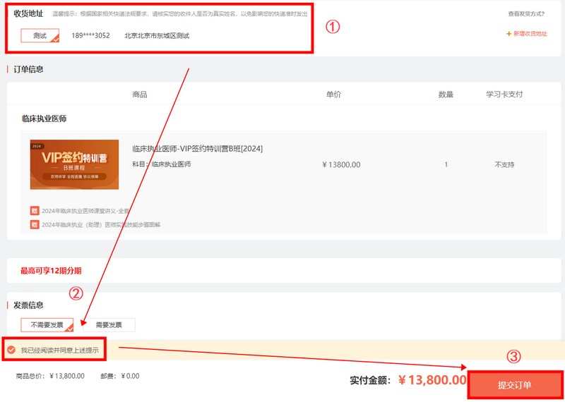Click the first 赠 gift icon

35,210
